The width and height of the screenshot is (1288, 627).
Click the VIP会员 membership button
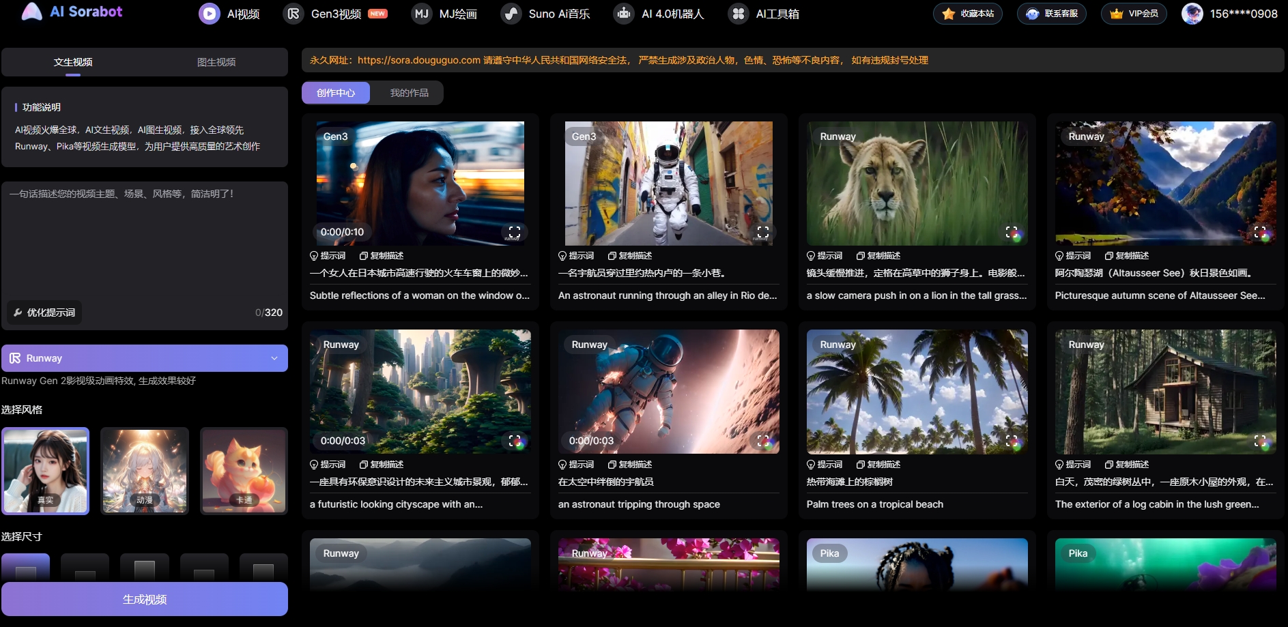(1134, 14)
